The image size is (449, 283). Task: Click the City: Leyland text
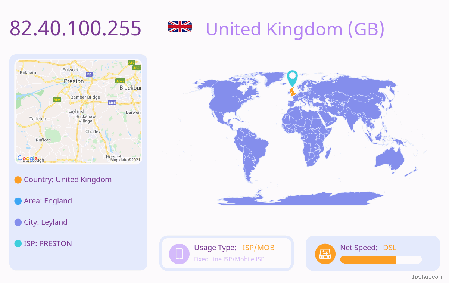(x=46, y=222)
